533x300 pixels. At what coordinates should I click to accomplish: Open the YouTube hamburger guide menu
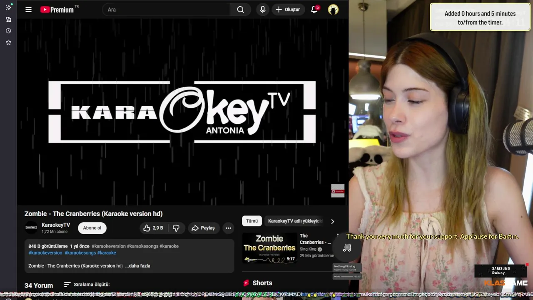click(x=28, y=10)
